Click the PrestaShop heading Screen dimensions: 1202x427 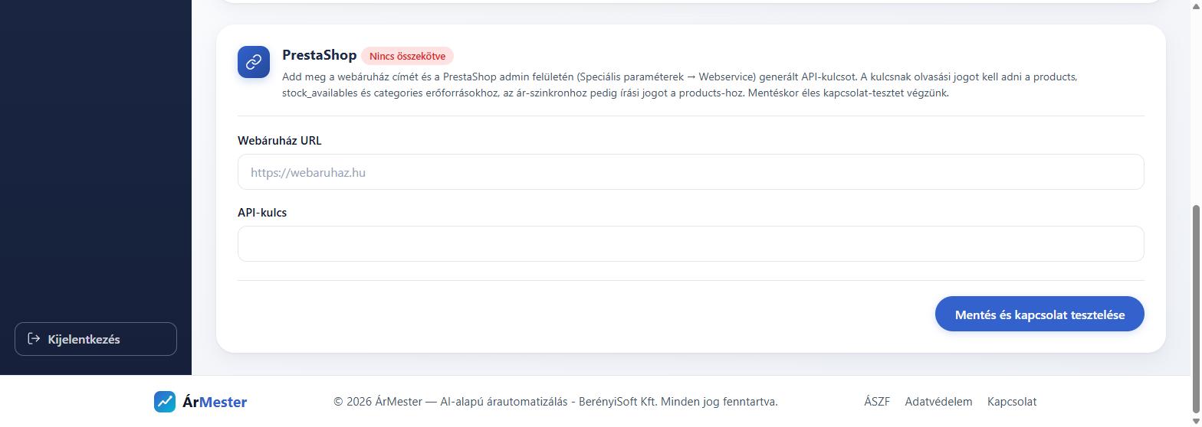(319, 55)
